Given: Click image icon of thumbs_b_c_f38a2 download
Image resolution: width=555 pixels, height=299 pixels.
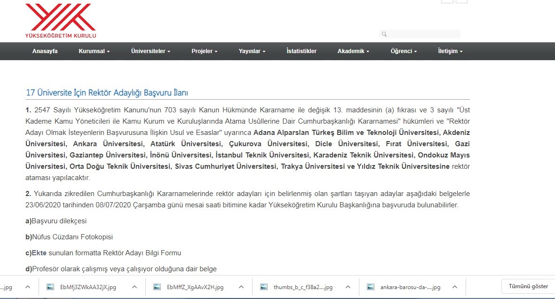Looking at the screenshot, I should point(264,287).
